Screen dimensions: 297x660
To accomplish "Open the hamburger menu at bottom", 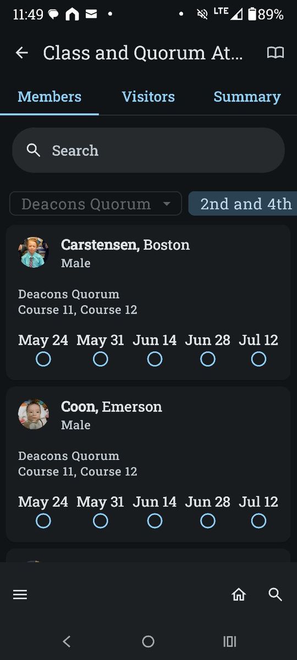I will [x=20, y=595].
